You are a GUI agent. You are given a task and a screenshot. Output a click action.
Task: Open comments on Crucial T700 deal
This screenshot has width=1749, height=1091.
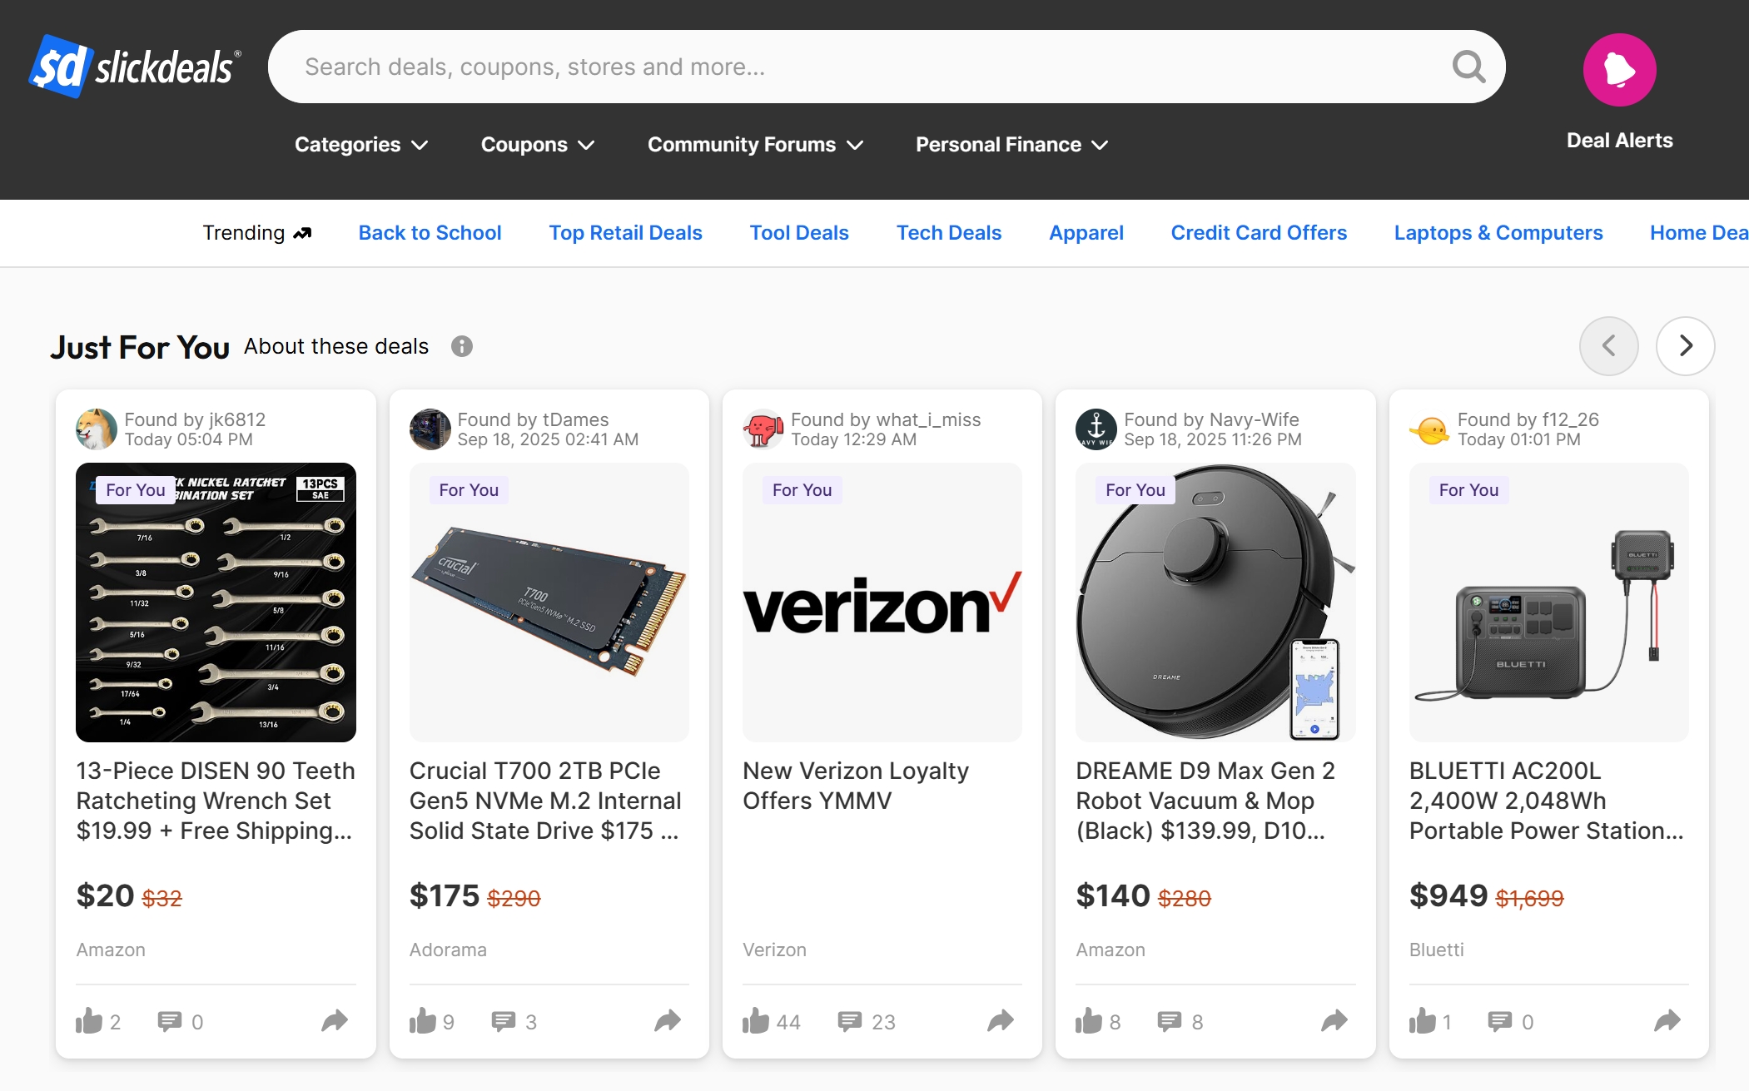[504, 1021]
